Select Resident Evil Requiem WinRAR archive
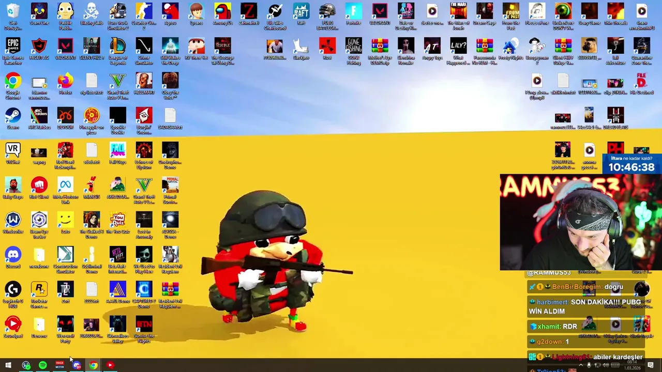The width and height of the screenshot is (662, 372). click(x=170, y=295)
